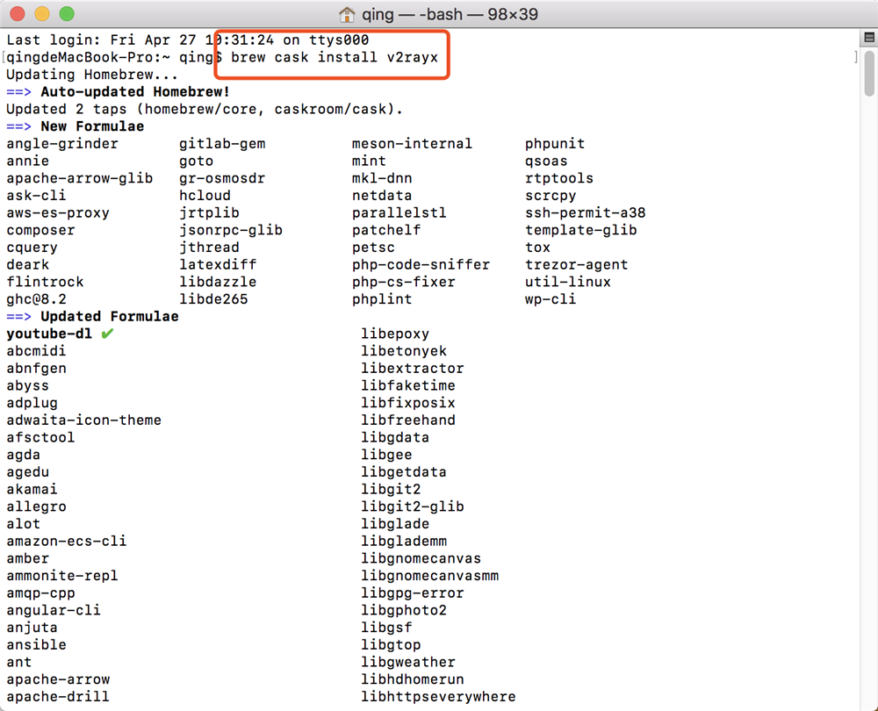Click the 'php-code-sniffer' formula name
The height and width of the screenshot is (711, 878).
421,265
